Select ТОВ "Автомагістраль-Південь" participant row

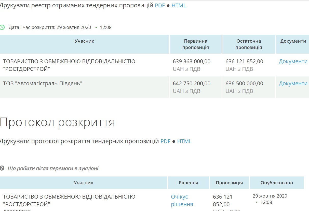tap(43, 84)
